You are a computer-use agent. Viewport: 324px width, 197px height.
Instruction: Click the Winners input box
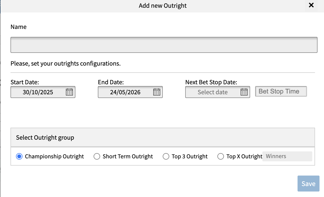click(287, 156)
